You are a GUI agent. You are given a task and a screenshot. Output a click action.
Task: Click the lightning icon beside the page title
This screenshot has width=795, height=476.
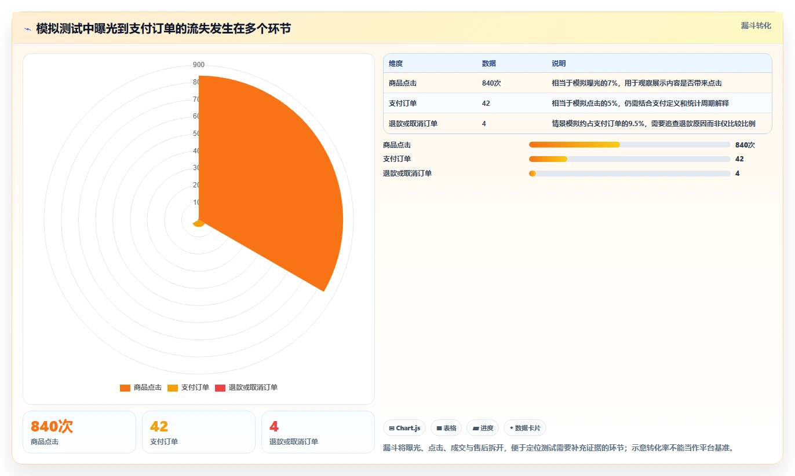point(28,29)
